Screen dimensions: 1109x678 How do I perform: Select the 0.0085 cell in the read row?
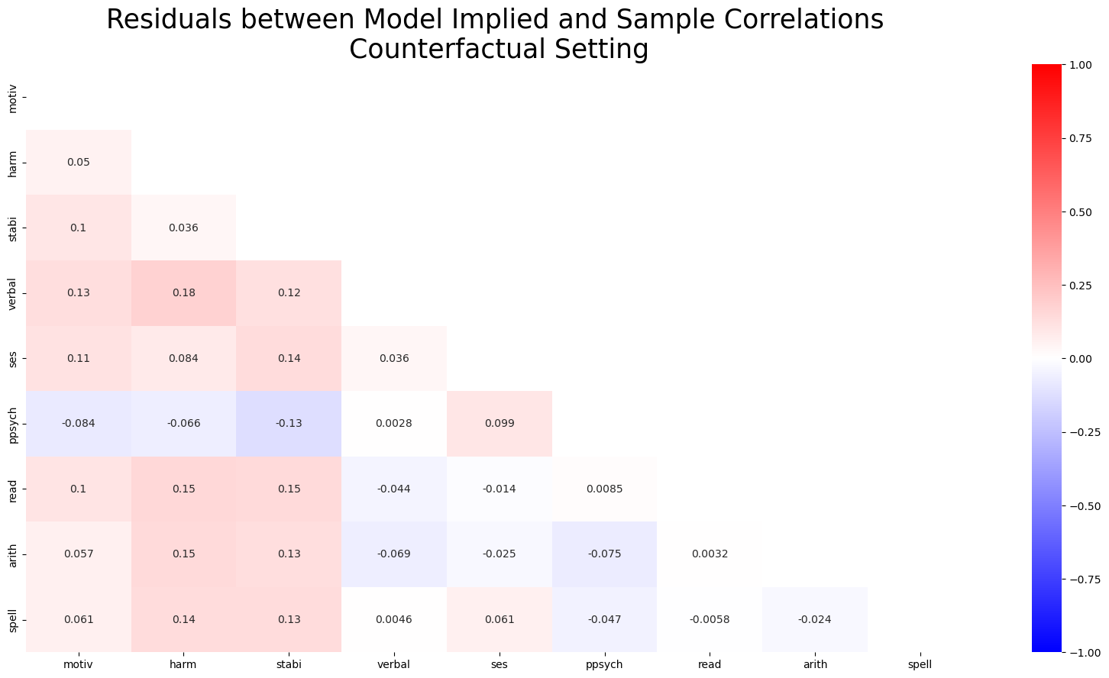604,489
